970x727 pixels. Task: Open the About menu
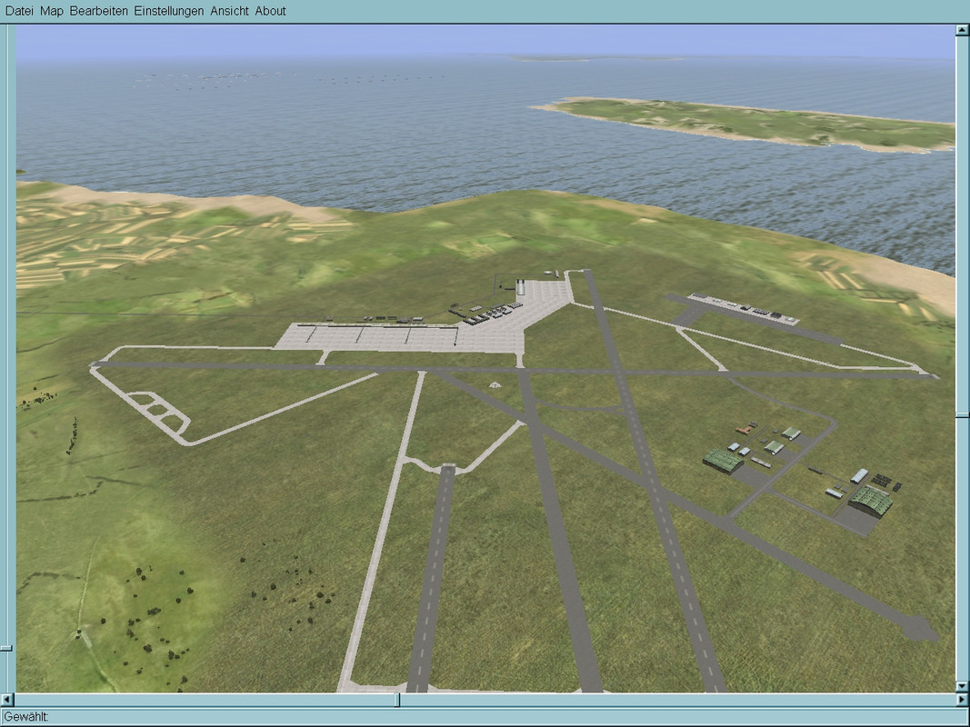pyautogui.click(x=270, y=11)
